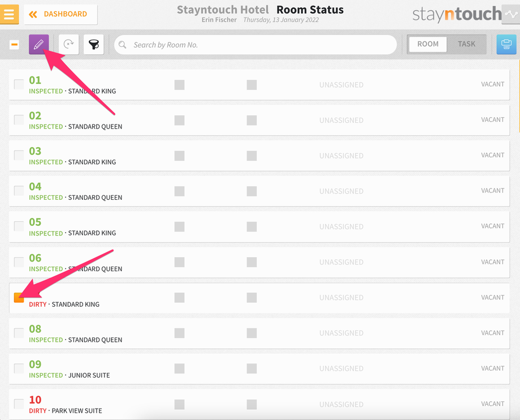This screenshot has height=420, width=520.
Task: Uncheck the orange box for the dirty Standard King
Action: coord(19,298)
